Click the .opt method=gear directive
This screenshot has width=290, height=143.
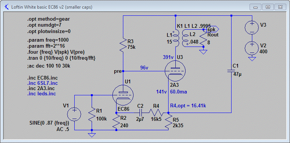pos(48,19)
